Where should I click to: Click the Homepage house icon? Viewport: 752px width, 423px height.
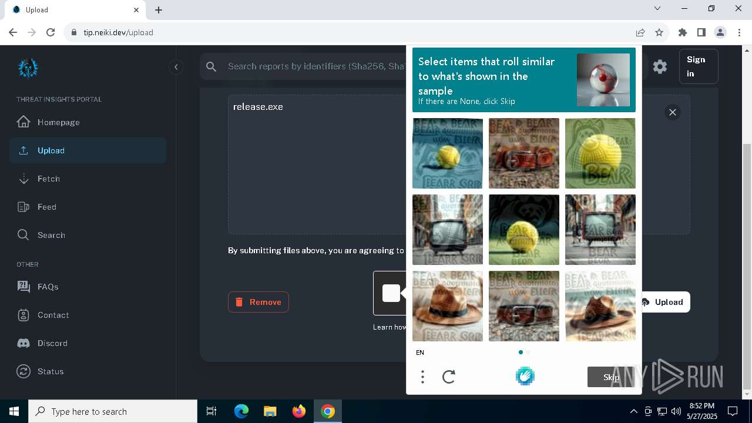(x=23, y=122)
